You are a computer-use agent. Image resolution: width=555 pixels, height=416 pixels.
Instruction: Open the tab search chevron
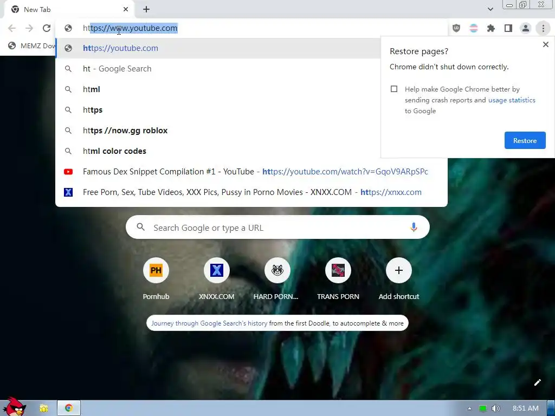tap(490, 9)
